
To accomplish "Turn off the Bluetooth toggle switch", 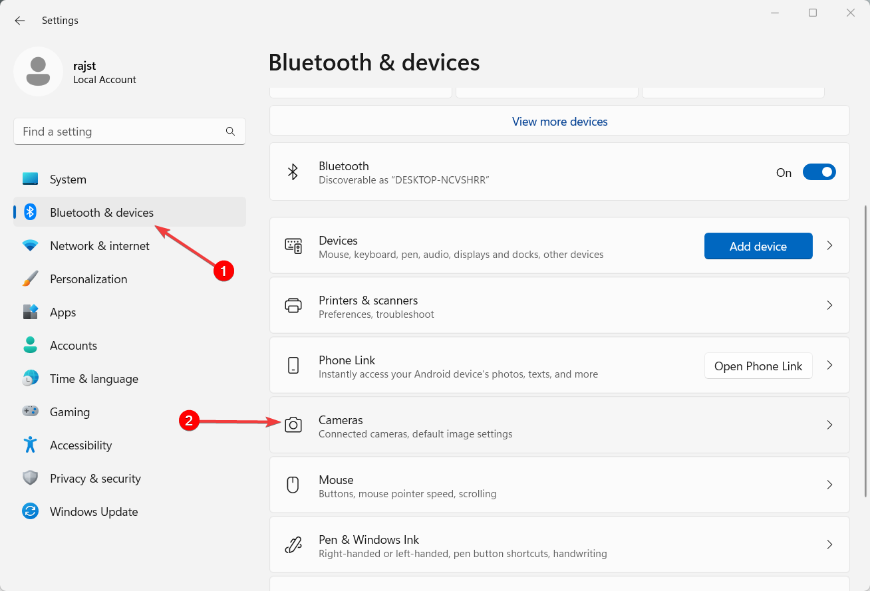I will click(x=819, y=172).
